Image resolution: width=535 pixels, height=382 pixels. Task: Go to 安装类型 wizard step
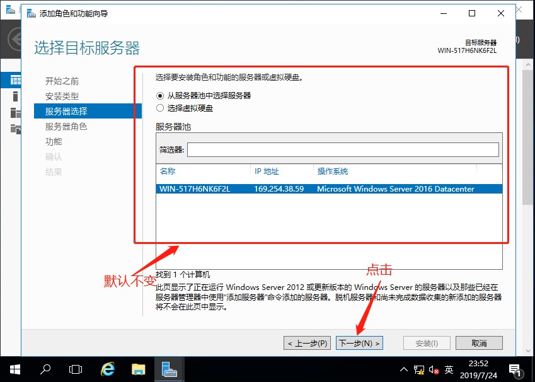pos(62,96)
